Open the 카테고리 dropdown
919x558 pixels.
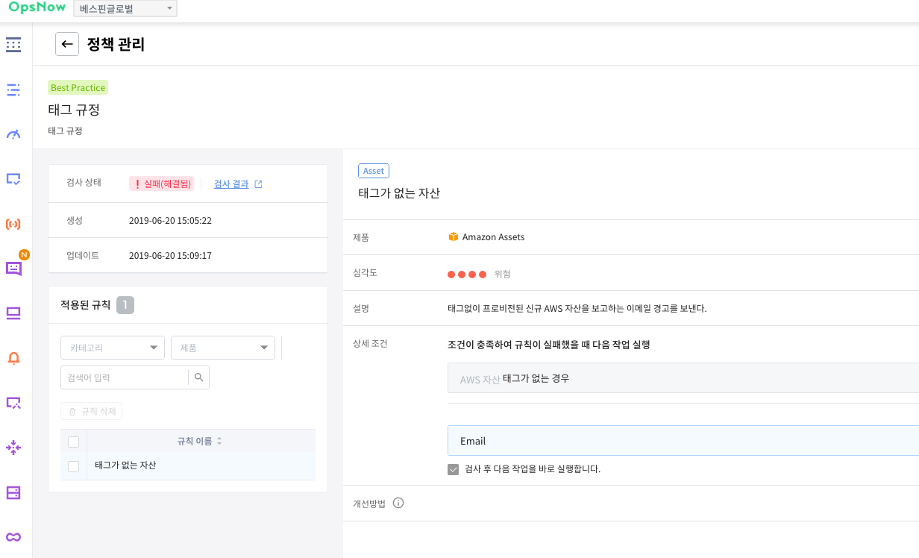[x=113, y=348]
